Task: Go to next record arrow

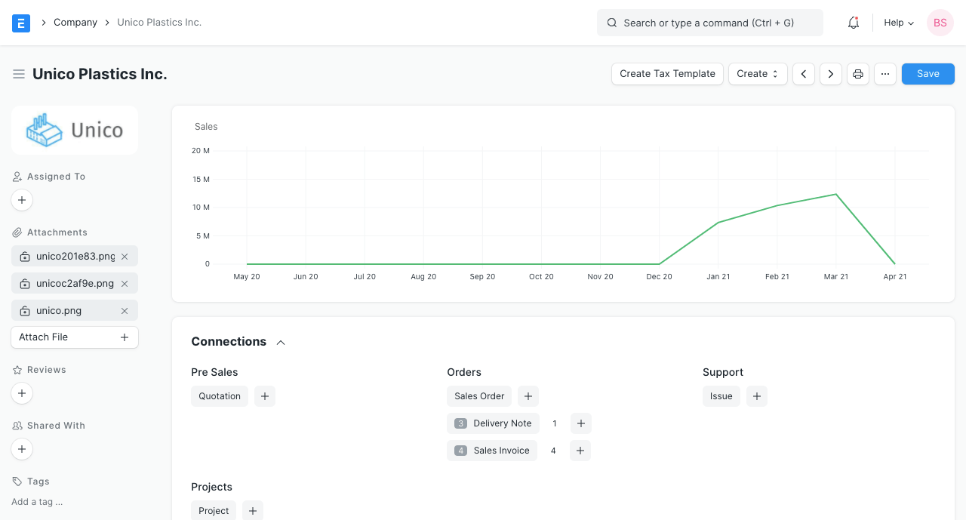Action: [x=831, y=74]
